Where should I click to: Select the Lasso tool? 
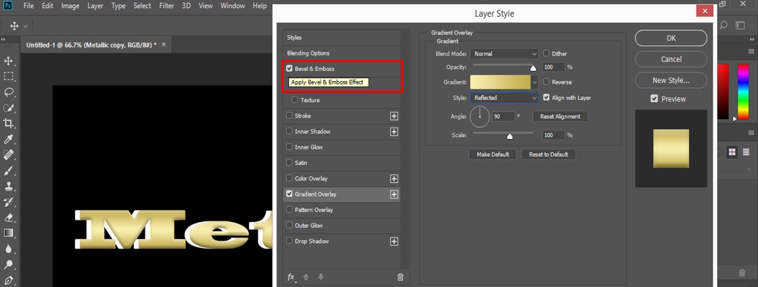click(x=8, y=92)
